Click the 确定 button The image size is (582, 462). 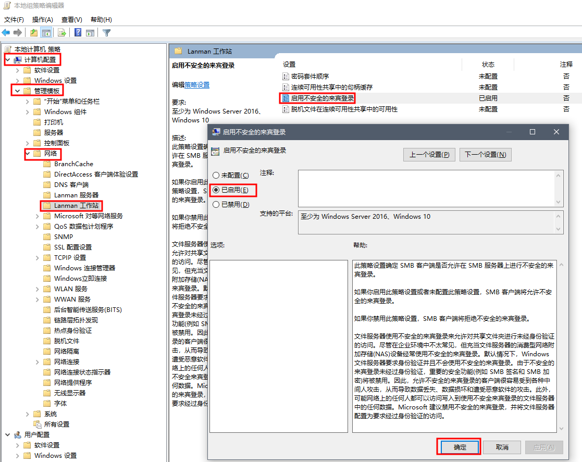(459, 447)
